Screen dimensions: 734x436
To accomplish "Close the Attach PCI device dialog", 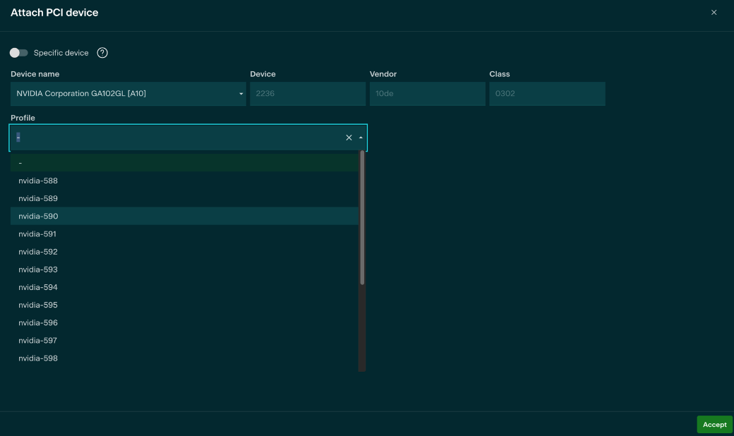I will (714, 13).
